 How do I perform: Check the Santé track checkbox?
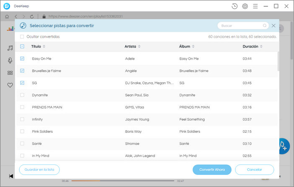pos(22,144)
